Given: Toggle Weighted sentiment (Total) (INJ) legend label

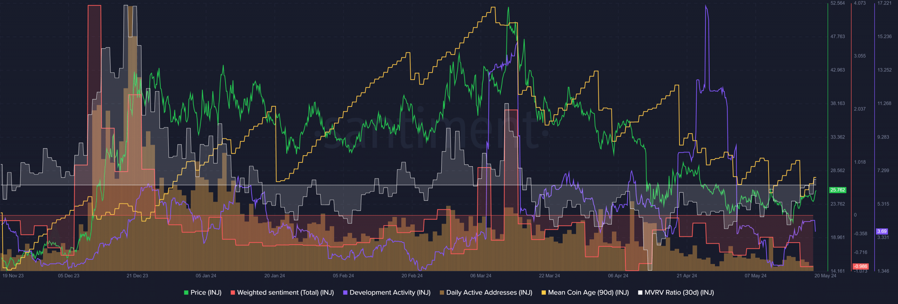Looking at the screenshot, I should 286,292.
